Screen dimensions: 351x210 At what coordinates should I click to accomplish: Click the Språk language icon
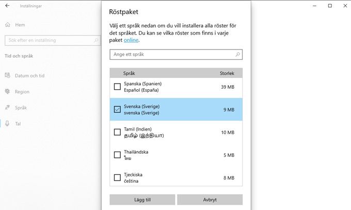pos(7,107)
